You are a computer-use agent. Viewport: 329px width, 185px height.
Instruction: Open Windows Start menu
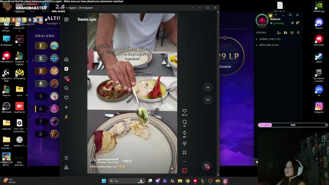[x=104, y=181]
